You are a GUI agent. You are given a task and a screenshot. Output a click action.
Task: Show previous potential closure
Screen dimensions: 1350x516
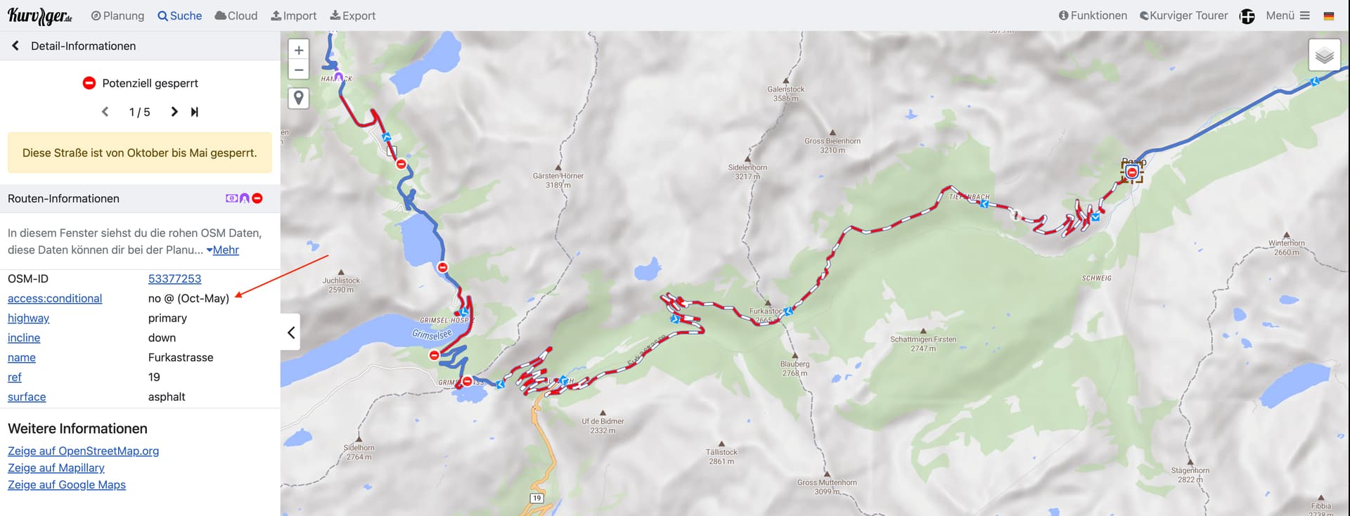point(105,112)
